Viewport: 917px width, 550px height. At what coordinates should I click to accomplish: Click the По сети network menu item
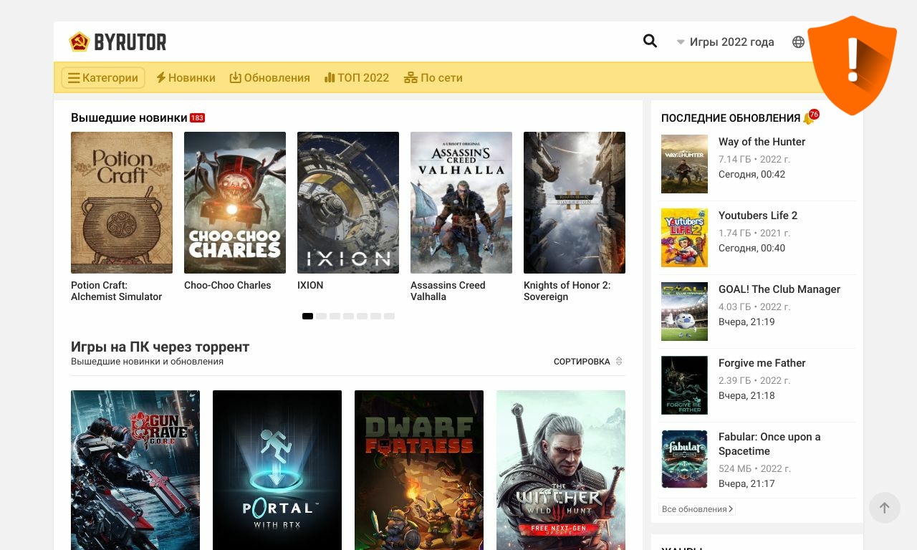(433, 77)
